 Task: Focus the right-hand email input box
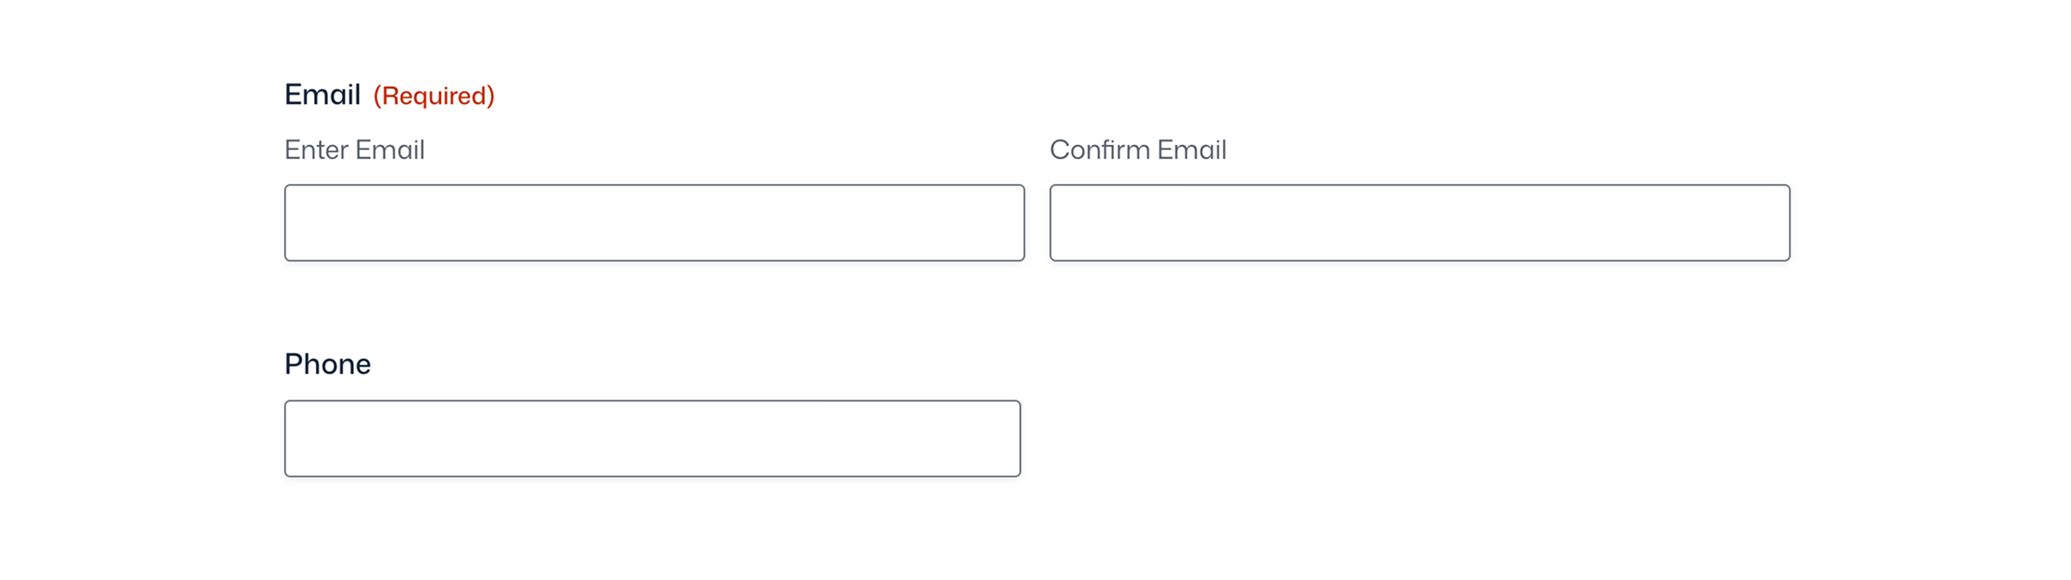point(1419,223)
